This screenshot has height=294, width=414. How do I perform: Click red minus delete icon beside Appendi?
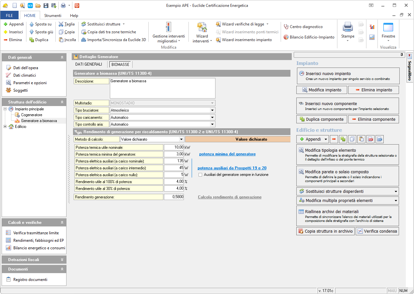(x=334, y=139)
